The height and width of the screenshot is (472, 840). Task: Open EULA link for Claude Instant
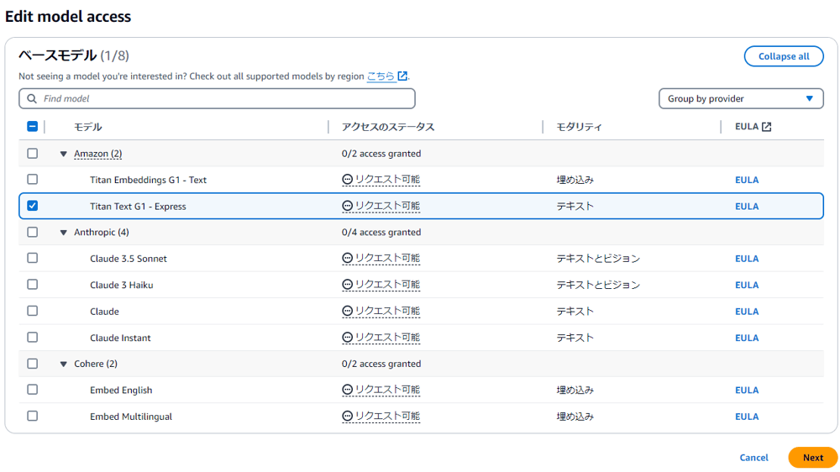[747, 338]
